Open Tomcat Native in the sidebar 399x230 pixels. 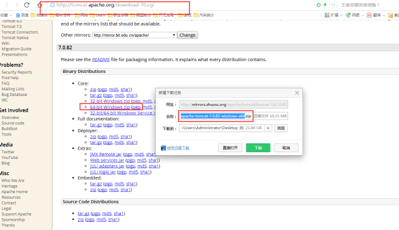click(x=15, y=37)
